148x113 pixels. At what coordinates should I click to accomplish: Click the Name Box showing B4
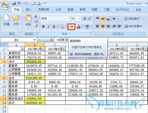(17, 40)
